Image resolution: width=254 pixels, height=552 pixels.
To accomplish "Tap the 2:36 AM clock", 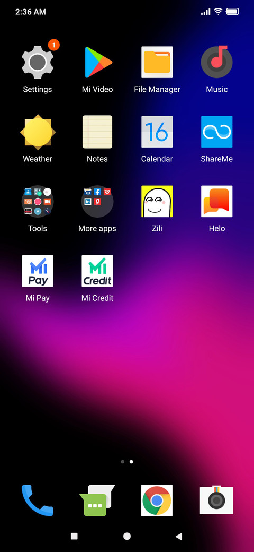I will [31, 12].
